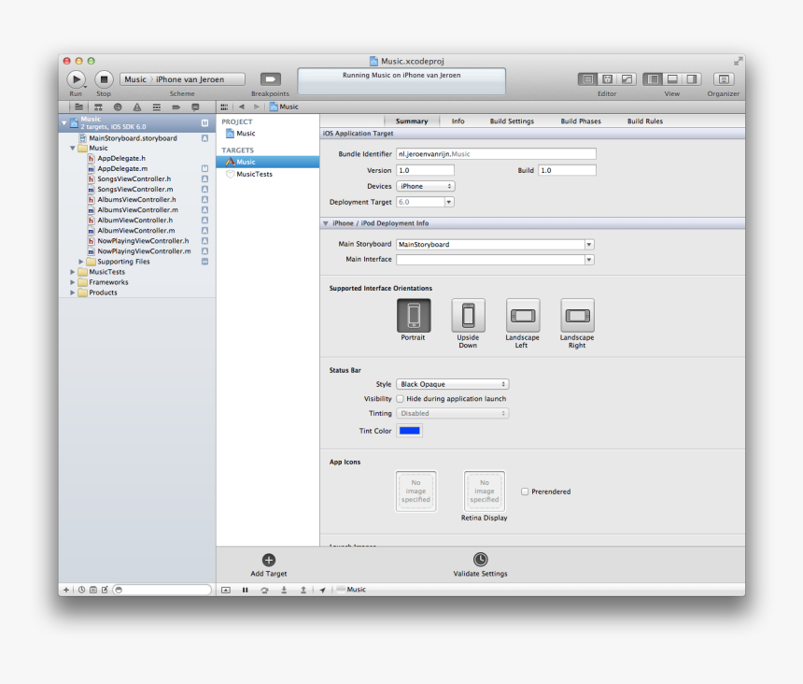
Task: Click the Run button to build the app
Action: [x=76, y=78]
